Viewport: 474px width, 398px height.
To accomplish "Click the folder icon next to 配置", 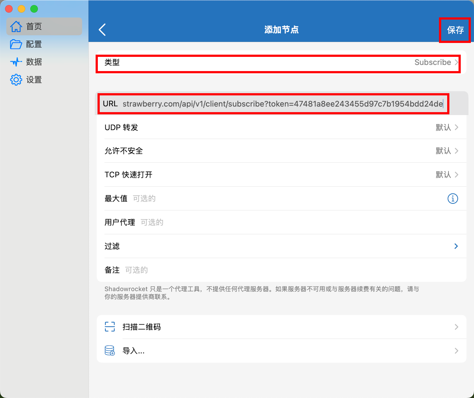I will pyautogui.click(x=16, y=44).
